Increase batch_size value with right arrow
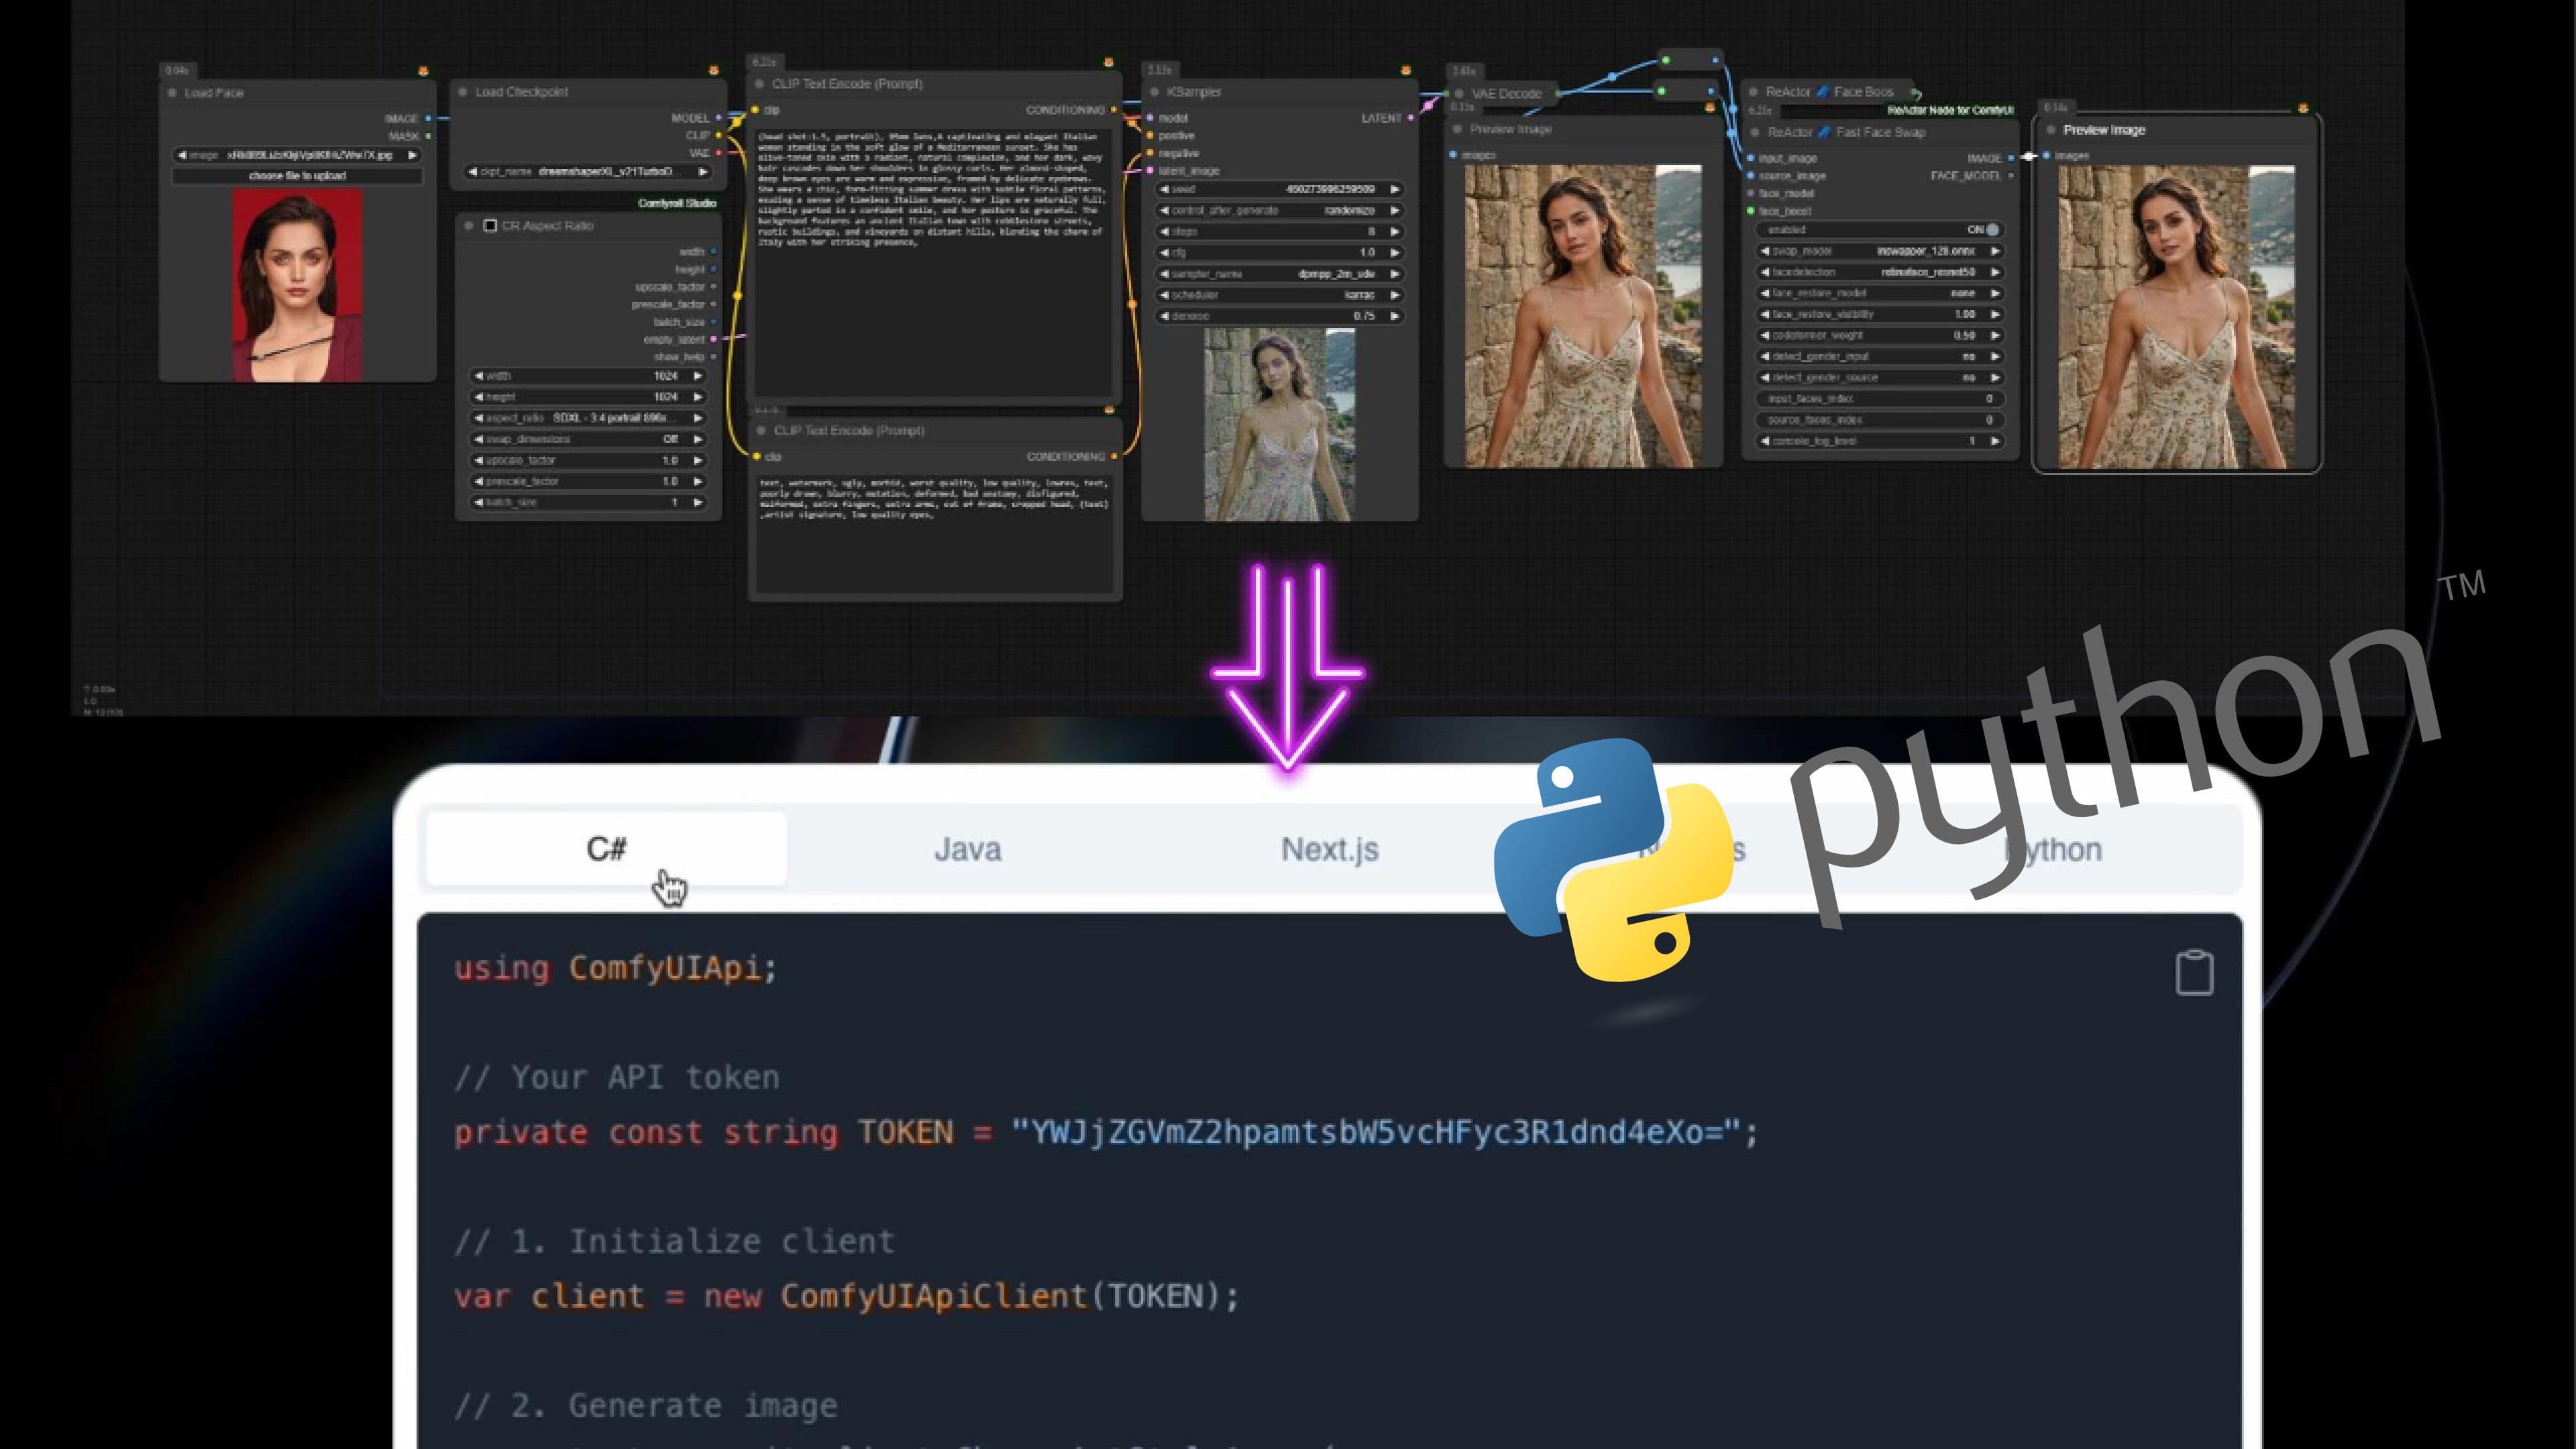 (698, 502)
